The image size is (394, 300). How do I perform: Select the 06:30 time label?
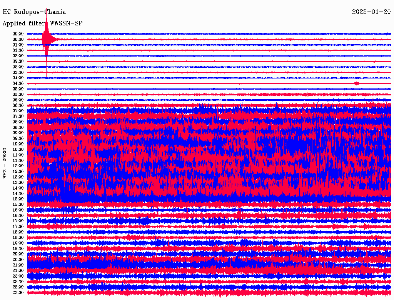(x=18, y=105)
